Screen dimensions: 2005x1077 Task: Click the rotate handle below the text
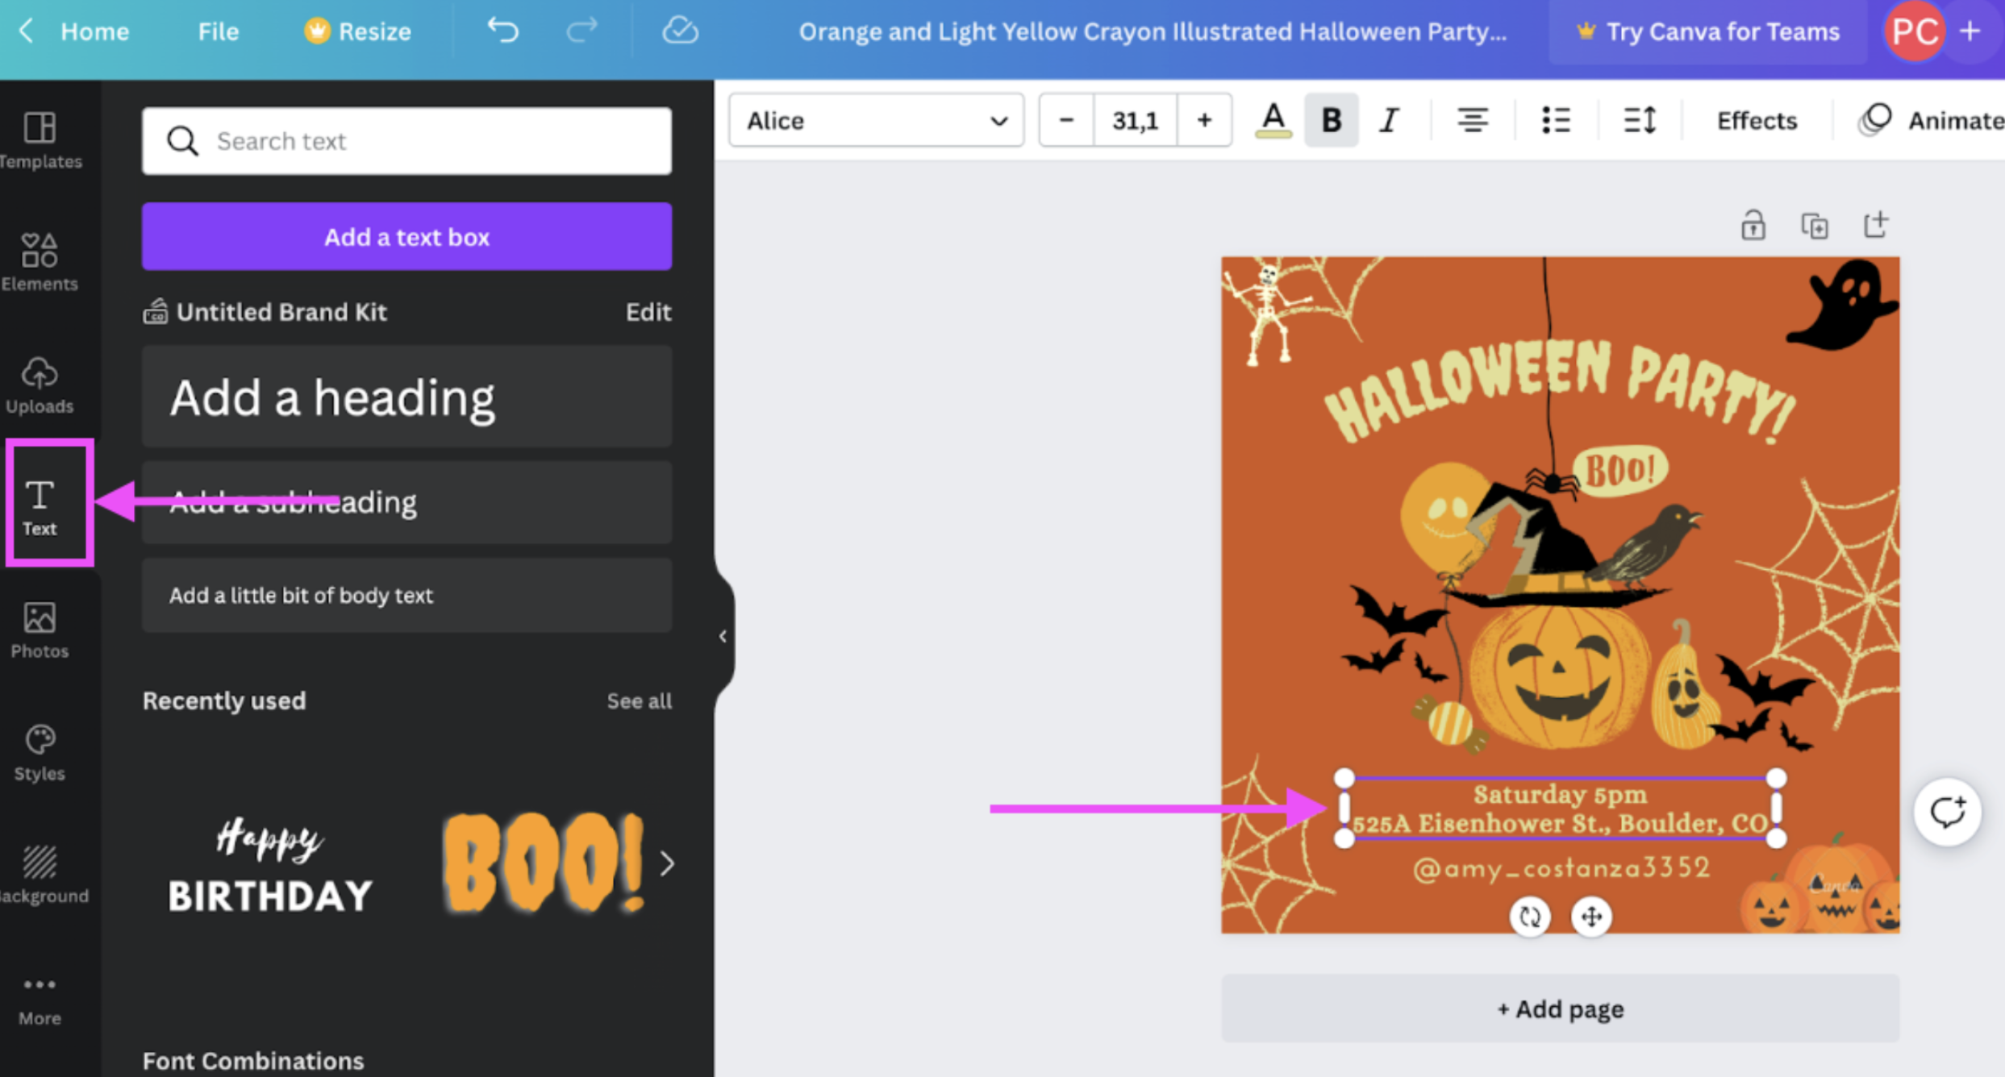(x=1530, y=917)
